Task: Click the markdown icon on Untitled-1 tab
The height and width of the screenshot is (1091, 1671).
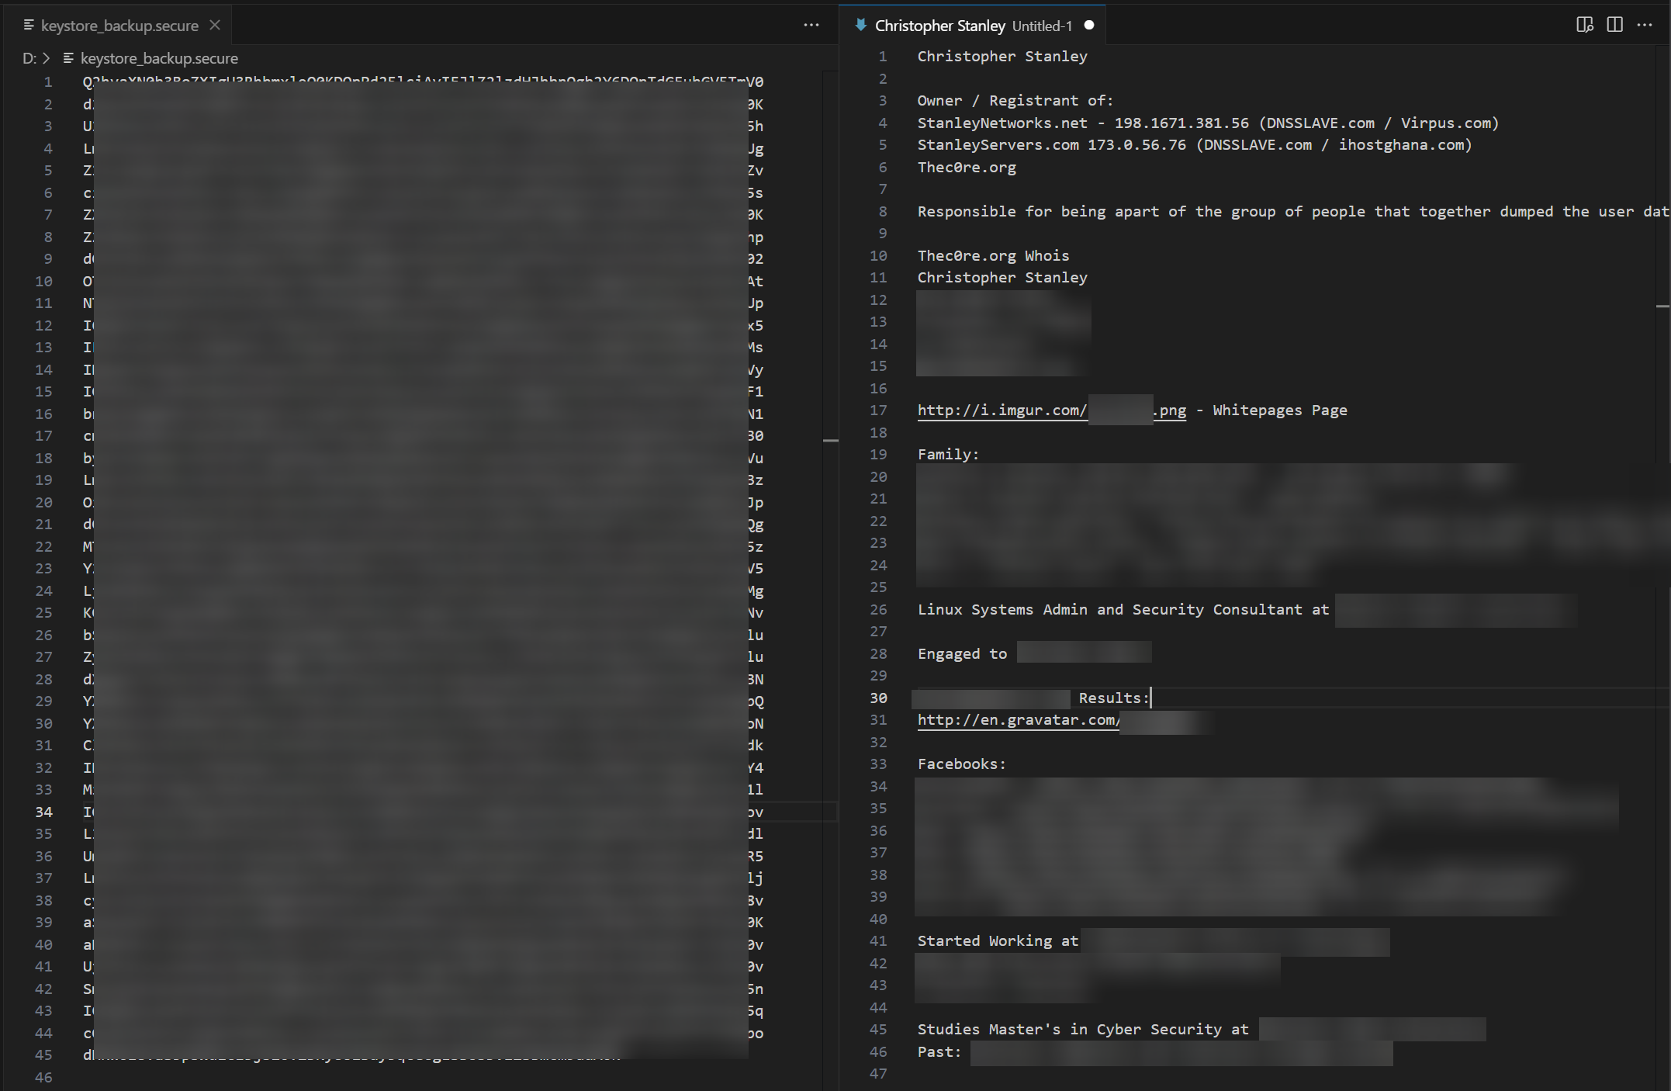Action: pos(861,25)
